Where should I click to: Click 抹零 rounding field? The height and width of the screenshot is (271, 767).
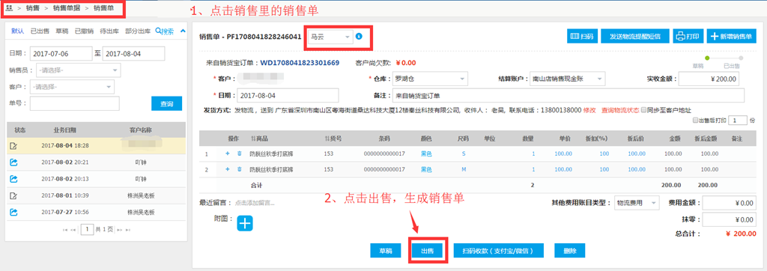(730, 219)
